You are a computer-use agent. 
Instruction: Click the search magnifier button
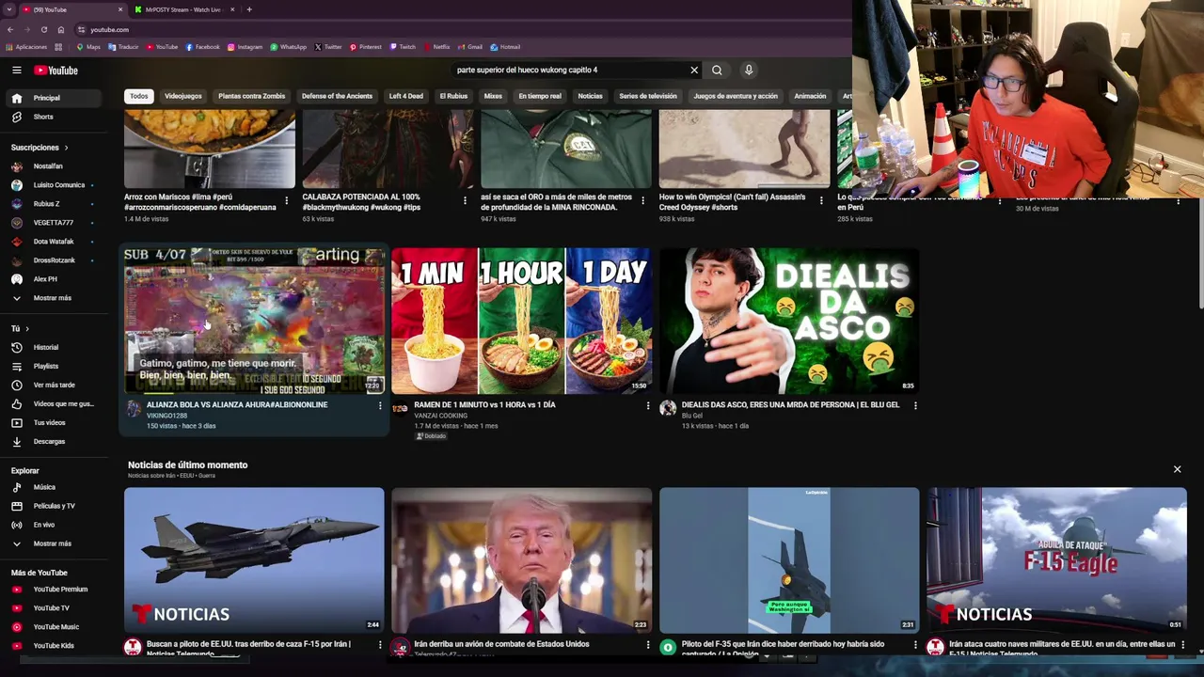[717, 70]
